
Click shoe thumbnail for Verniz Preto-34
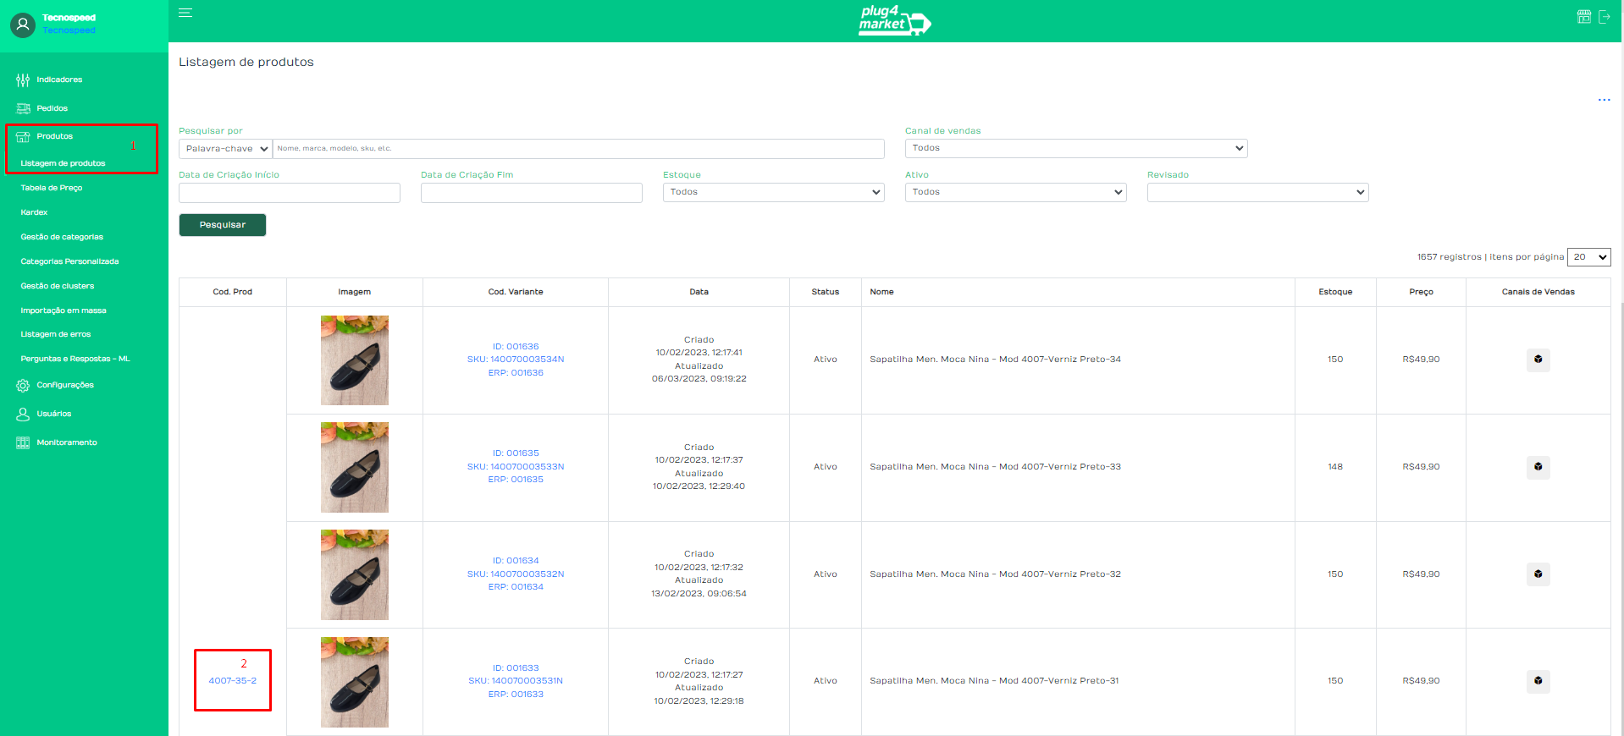point(355,360)
